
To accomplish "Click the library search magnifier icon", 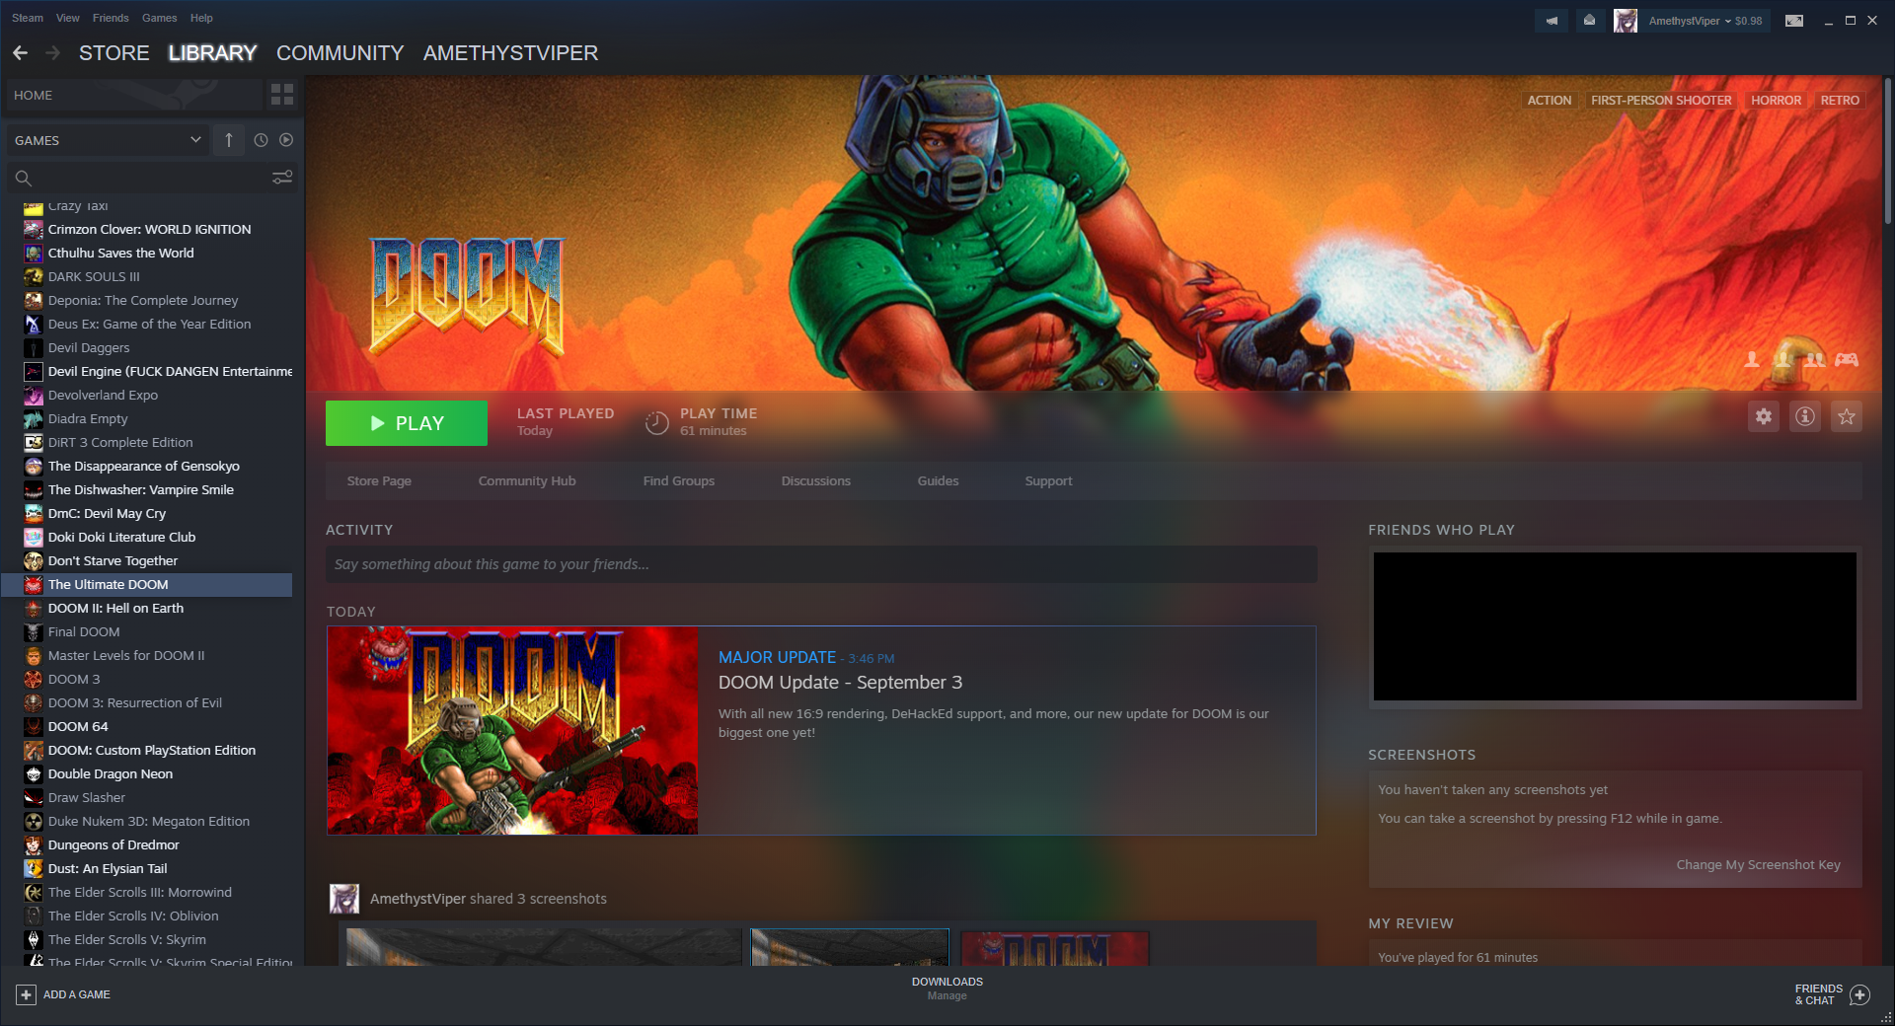I will click(24, 178).
